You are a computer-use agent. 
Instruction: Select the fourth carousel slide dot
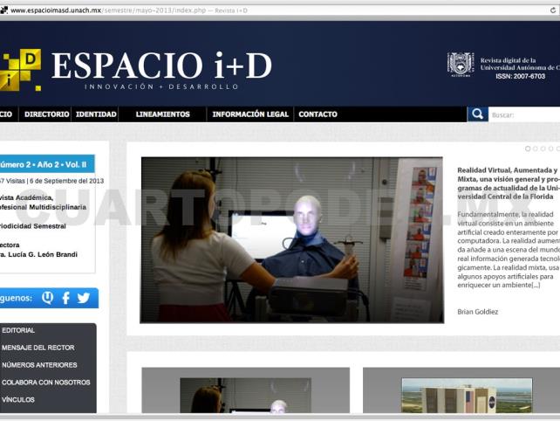(x=550, y=148)
